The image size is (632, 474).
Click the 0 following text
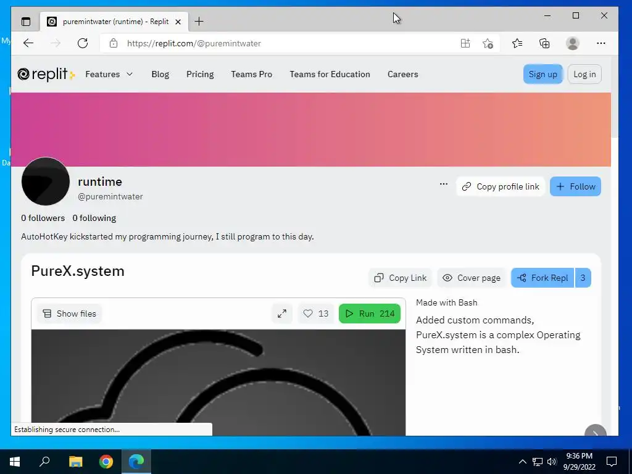pyautogui.click(x=94, y=218)
